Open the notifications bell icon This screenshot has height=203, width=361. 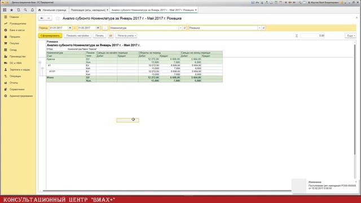33,10
